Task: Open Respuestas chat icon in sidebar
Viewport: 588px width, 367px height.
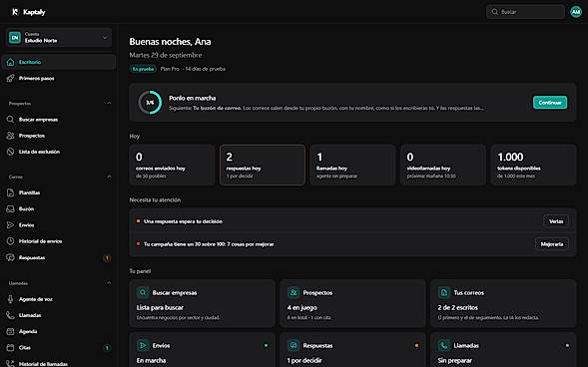Action: coord(11,257)
